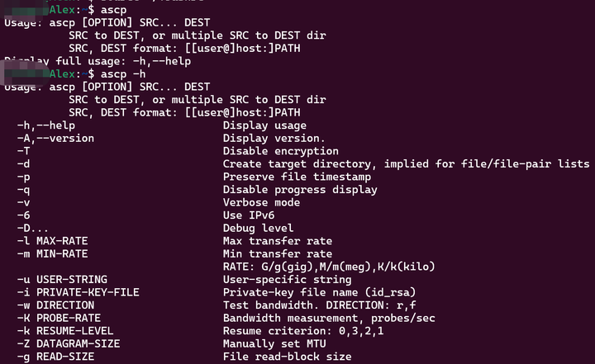The height and width of the screenshot is (364, 595).
Task: Click the '-u USER-STRING' option
Action: [62, 280]
